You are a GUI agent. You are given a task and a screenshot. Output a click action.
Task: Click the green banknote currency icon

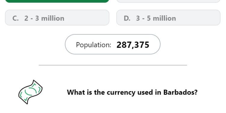(x=30, y=92)
